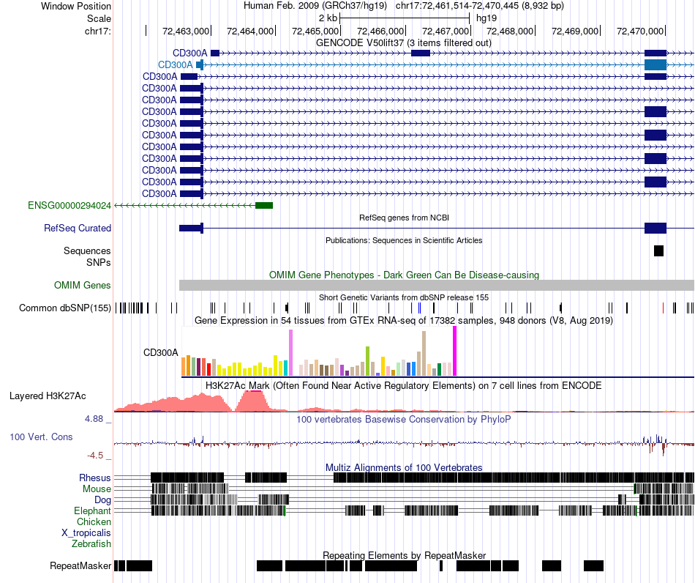Click the black Publications sequence block

click(x=658, y=250)
